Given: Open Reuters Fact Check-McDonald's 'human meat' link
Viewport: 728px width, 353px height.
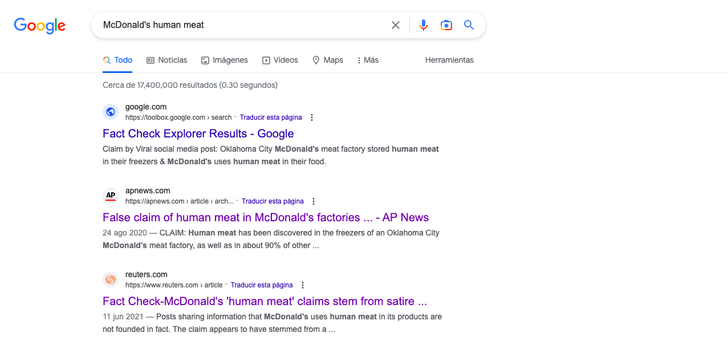Looking at the screenshot, I should click(265, 301).
